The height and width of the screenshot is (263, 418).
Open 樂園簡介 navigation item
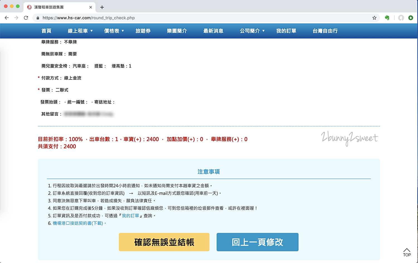177,31
